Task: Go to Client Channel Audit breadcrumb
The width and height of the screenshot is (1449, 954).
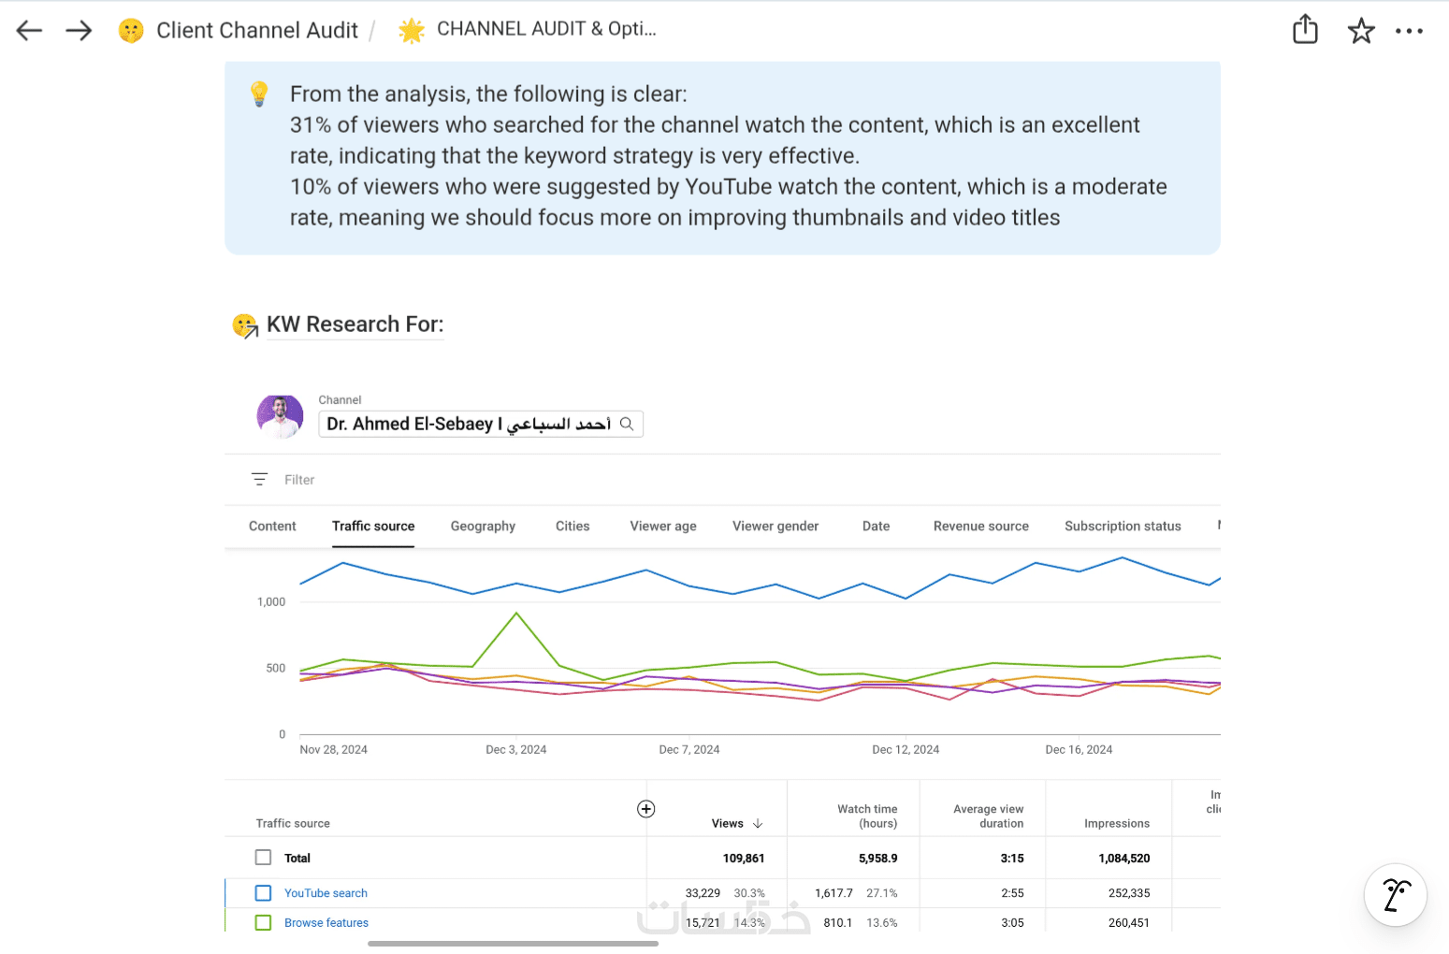Action: pyautogui.click(x=256, y=31)
